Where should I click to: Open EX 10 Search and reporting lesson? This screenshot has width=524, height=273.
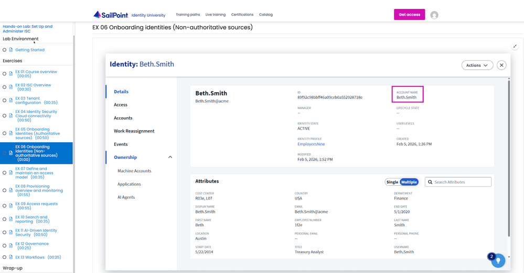click(32, 219)
